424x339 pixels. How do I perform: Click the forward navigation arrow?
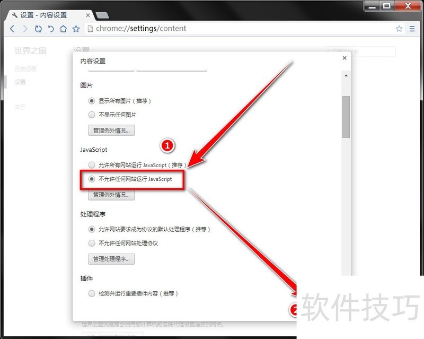coord(25,29)
